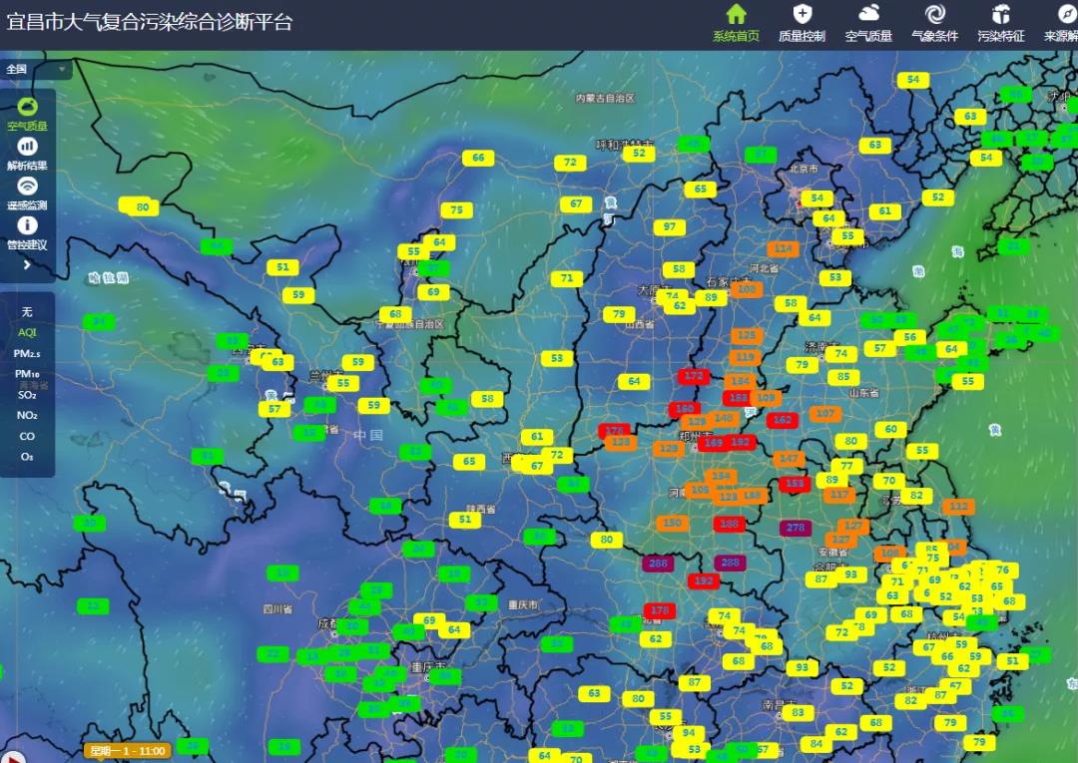The height and width of the screenshot is (763, 1078).
Task: Click the 污染特征 icon in top bar
Action: (1000, 16)
